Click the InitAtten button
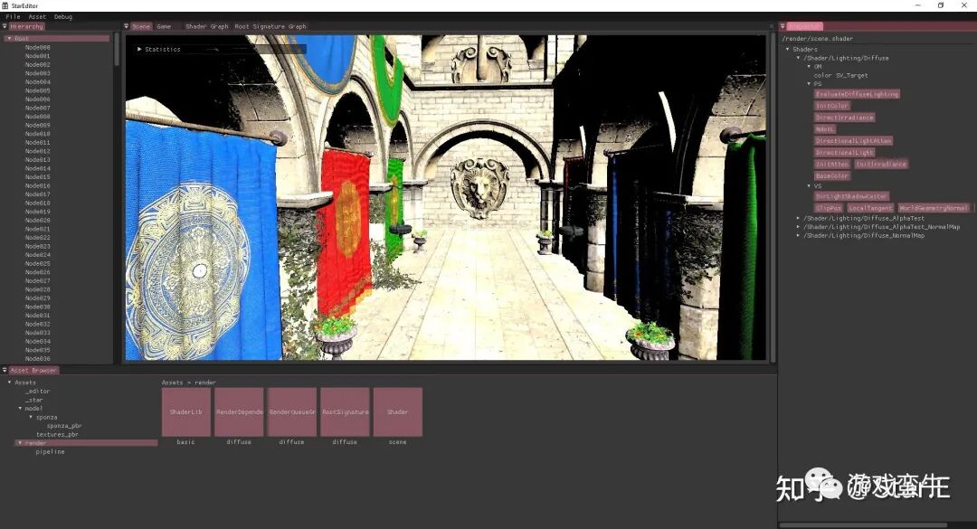The image size is (977, 529). pyautogui.click(x=832, y=164)
